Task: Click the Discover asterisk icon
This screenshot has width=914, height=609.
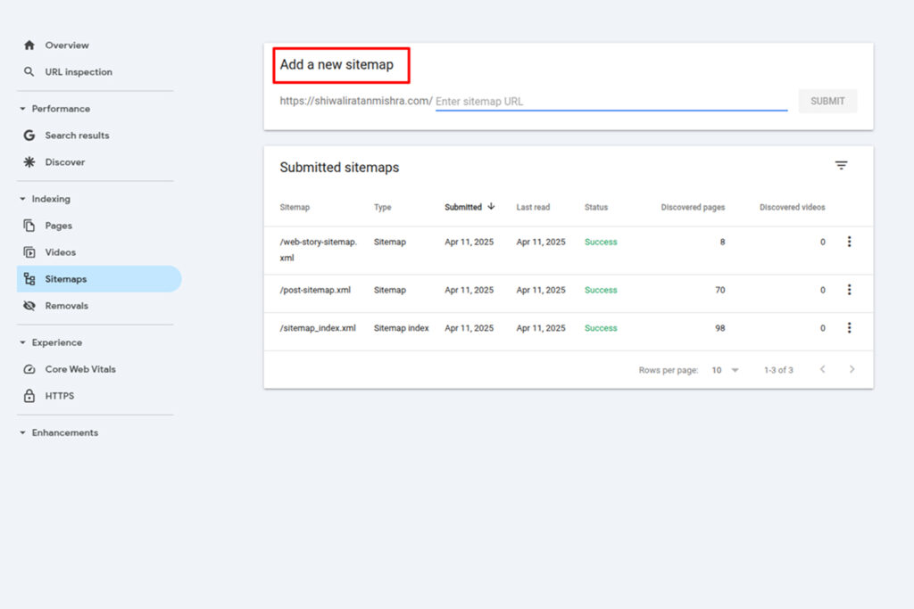Action: point(29,162)
